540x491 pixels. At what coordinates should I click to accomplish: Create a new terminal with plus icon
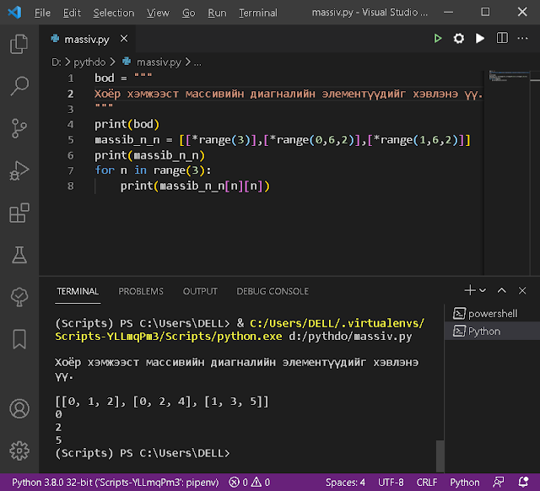pyautogui.click(x=470, y=290)
